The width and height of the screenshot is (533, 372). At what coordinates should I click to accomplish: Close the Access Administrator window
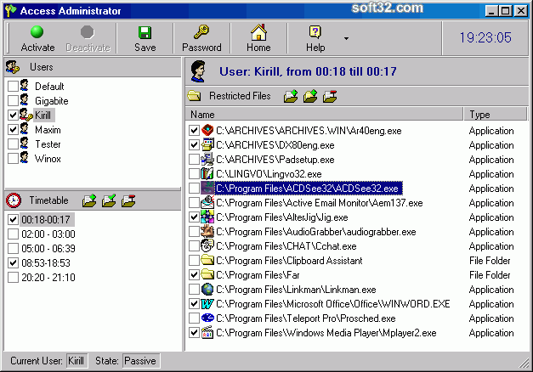521,11
